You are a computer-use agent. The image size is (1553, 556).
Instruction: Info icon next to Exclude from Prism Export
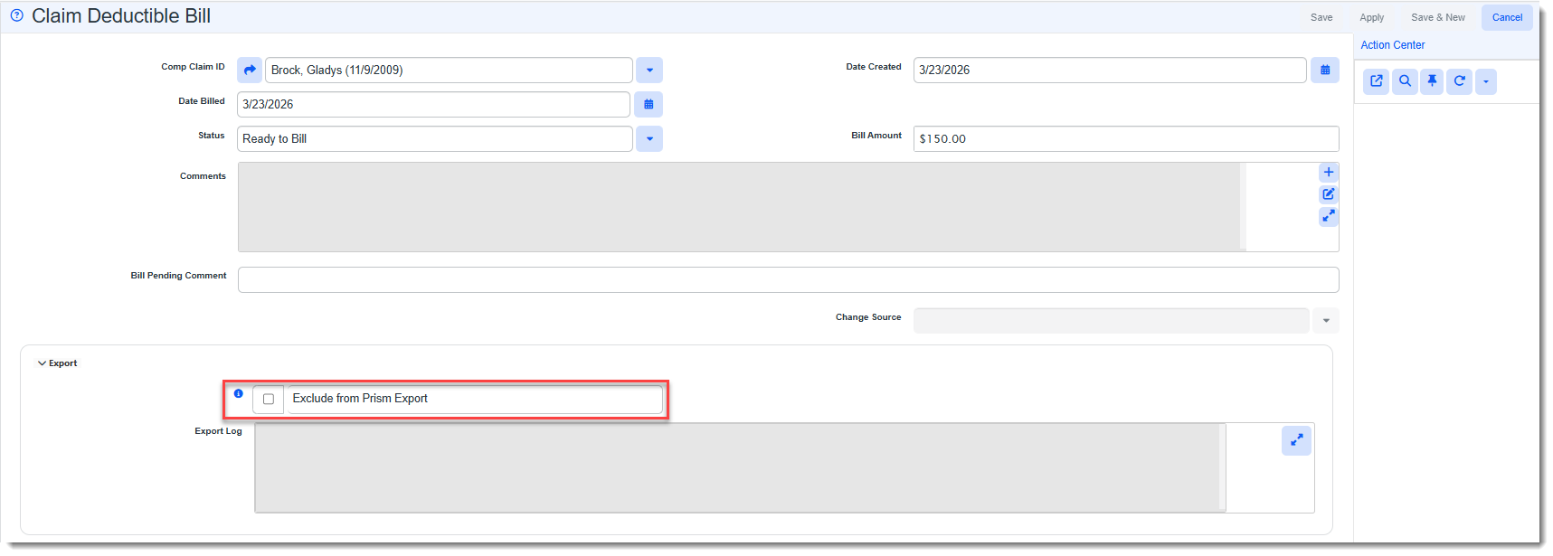coord(239,393)
